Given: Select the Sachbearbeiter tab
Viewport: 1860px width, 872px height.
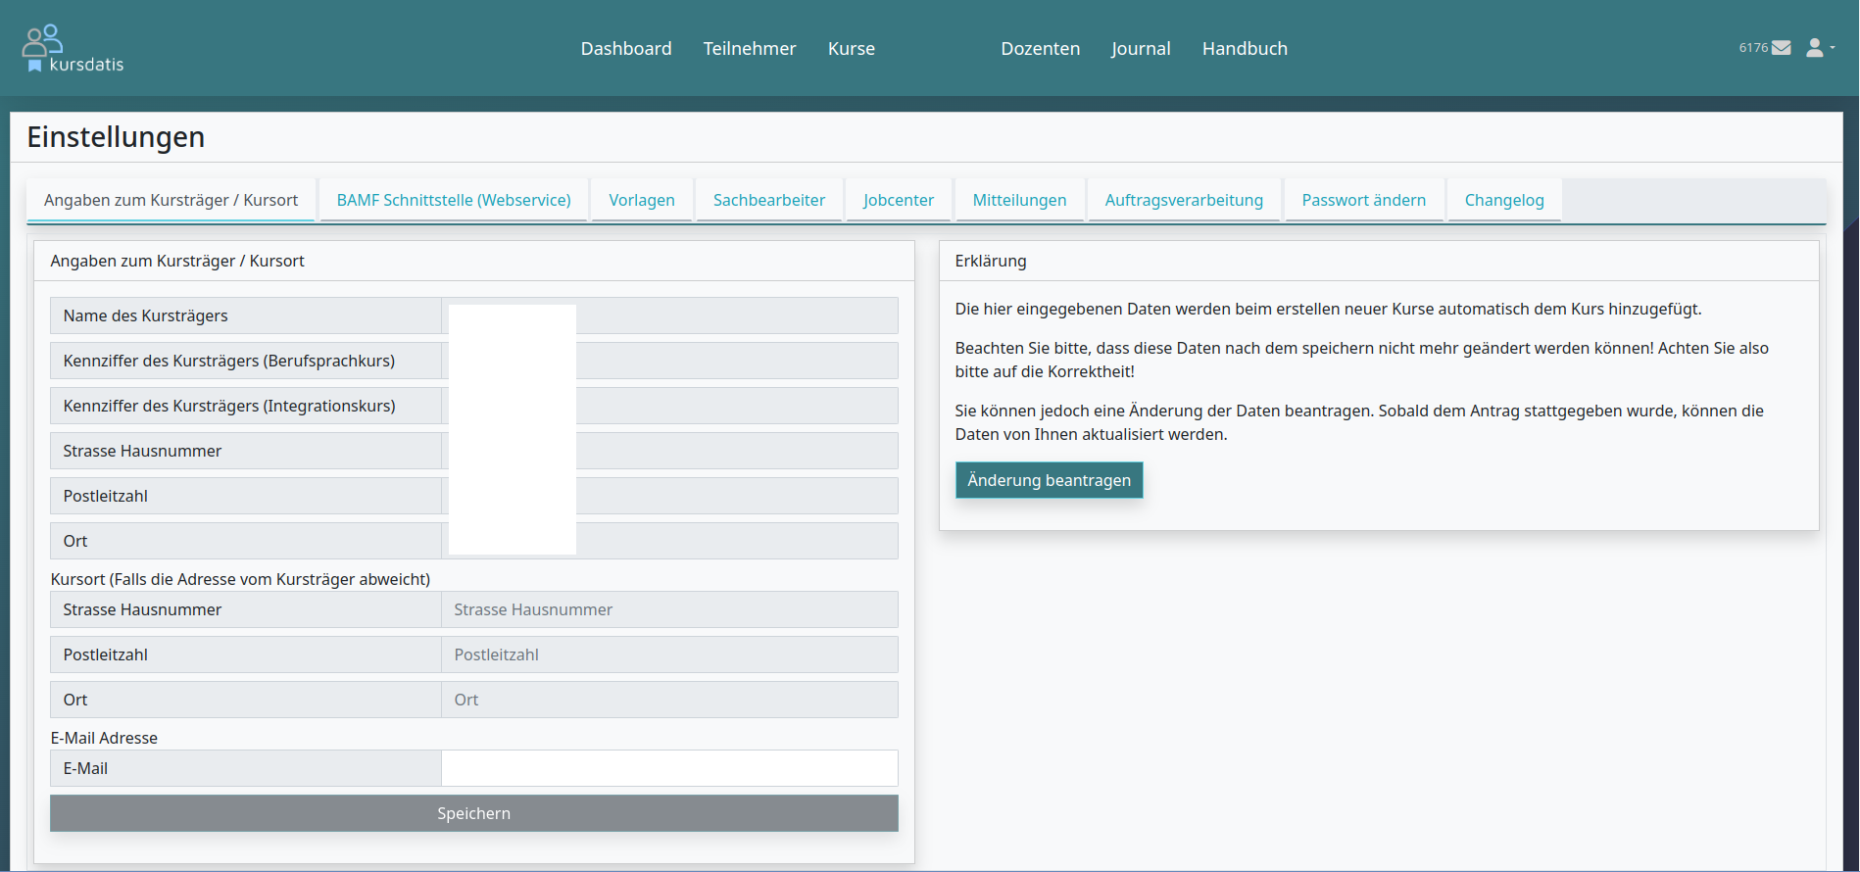Looking at the screenshot, I should 768,200.
